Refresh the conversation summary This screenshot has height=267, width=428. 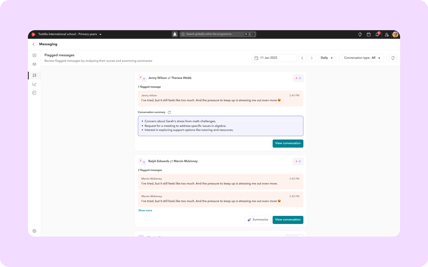click(169, 112)
